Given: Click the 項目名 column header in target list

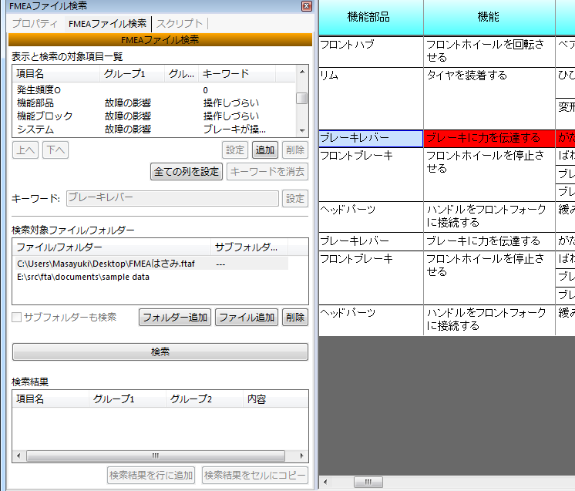Looking at the screenshot, I should pyautogui.click(x=55, y=74).
